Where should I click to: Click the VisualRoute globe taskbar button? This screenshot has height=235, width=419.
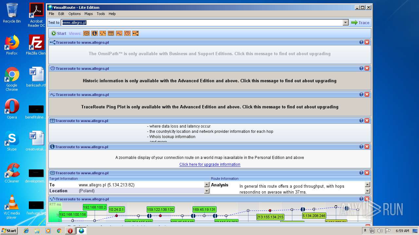(x=81, y=231)
